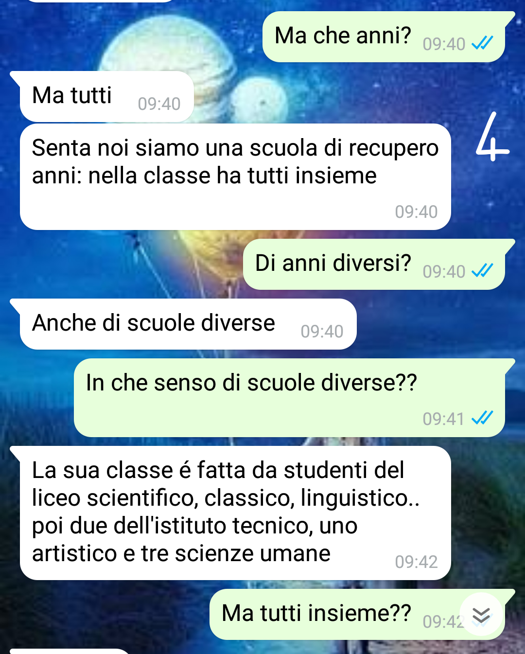Tap 09:40 timestamp in 'Senta noi siamo' bubble
Screen dimensions: 525x654
(x=416, y=212)
